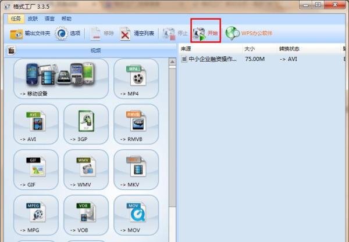Click the format panel scrollbar up arrow
The height and width of the screenshot is (242, 349).
click(172, 62)
